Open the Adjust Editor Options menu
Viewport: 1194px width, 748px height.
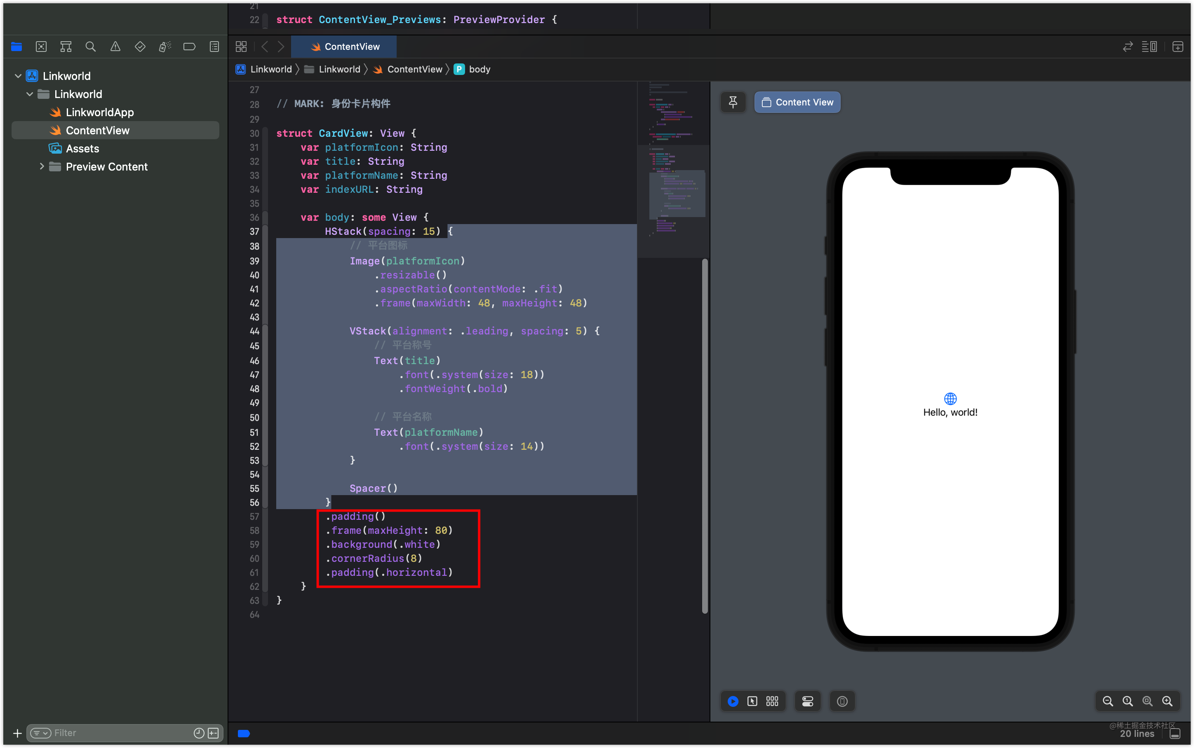(1149, 47)
